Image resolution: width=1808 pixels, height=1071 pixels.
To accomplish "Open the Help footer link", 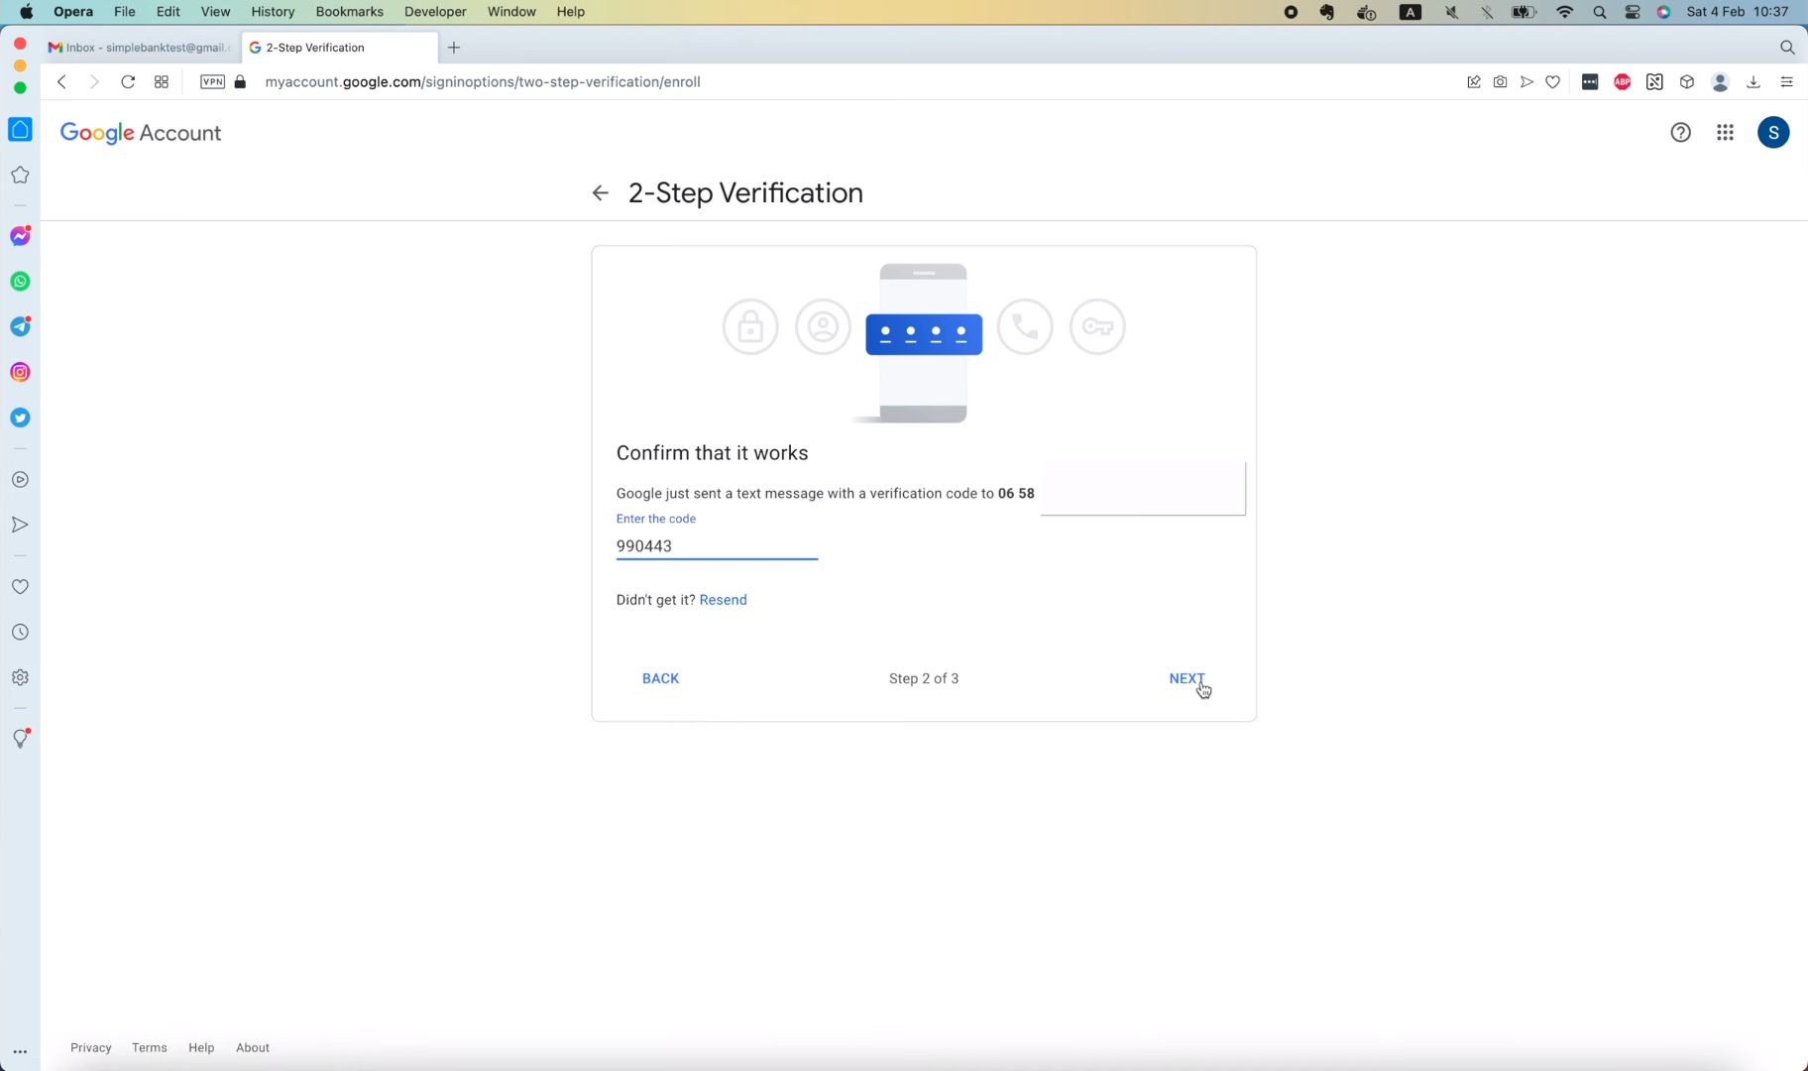I will coord(201,1048).
